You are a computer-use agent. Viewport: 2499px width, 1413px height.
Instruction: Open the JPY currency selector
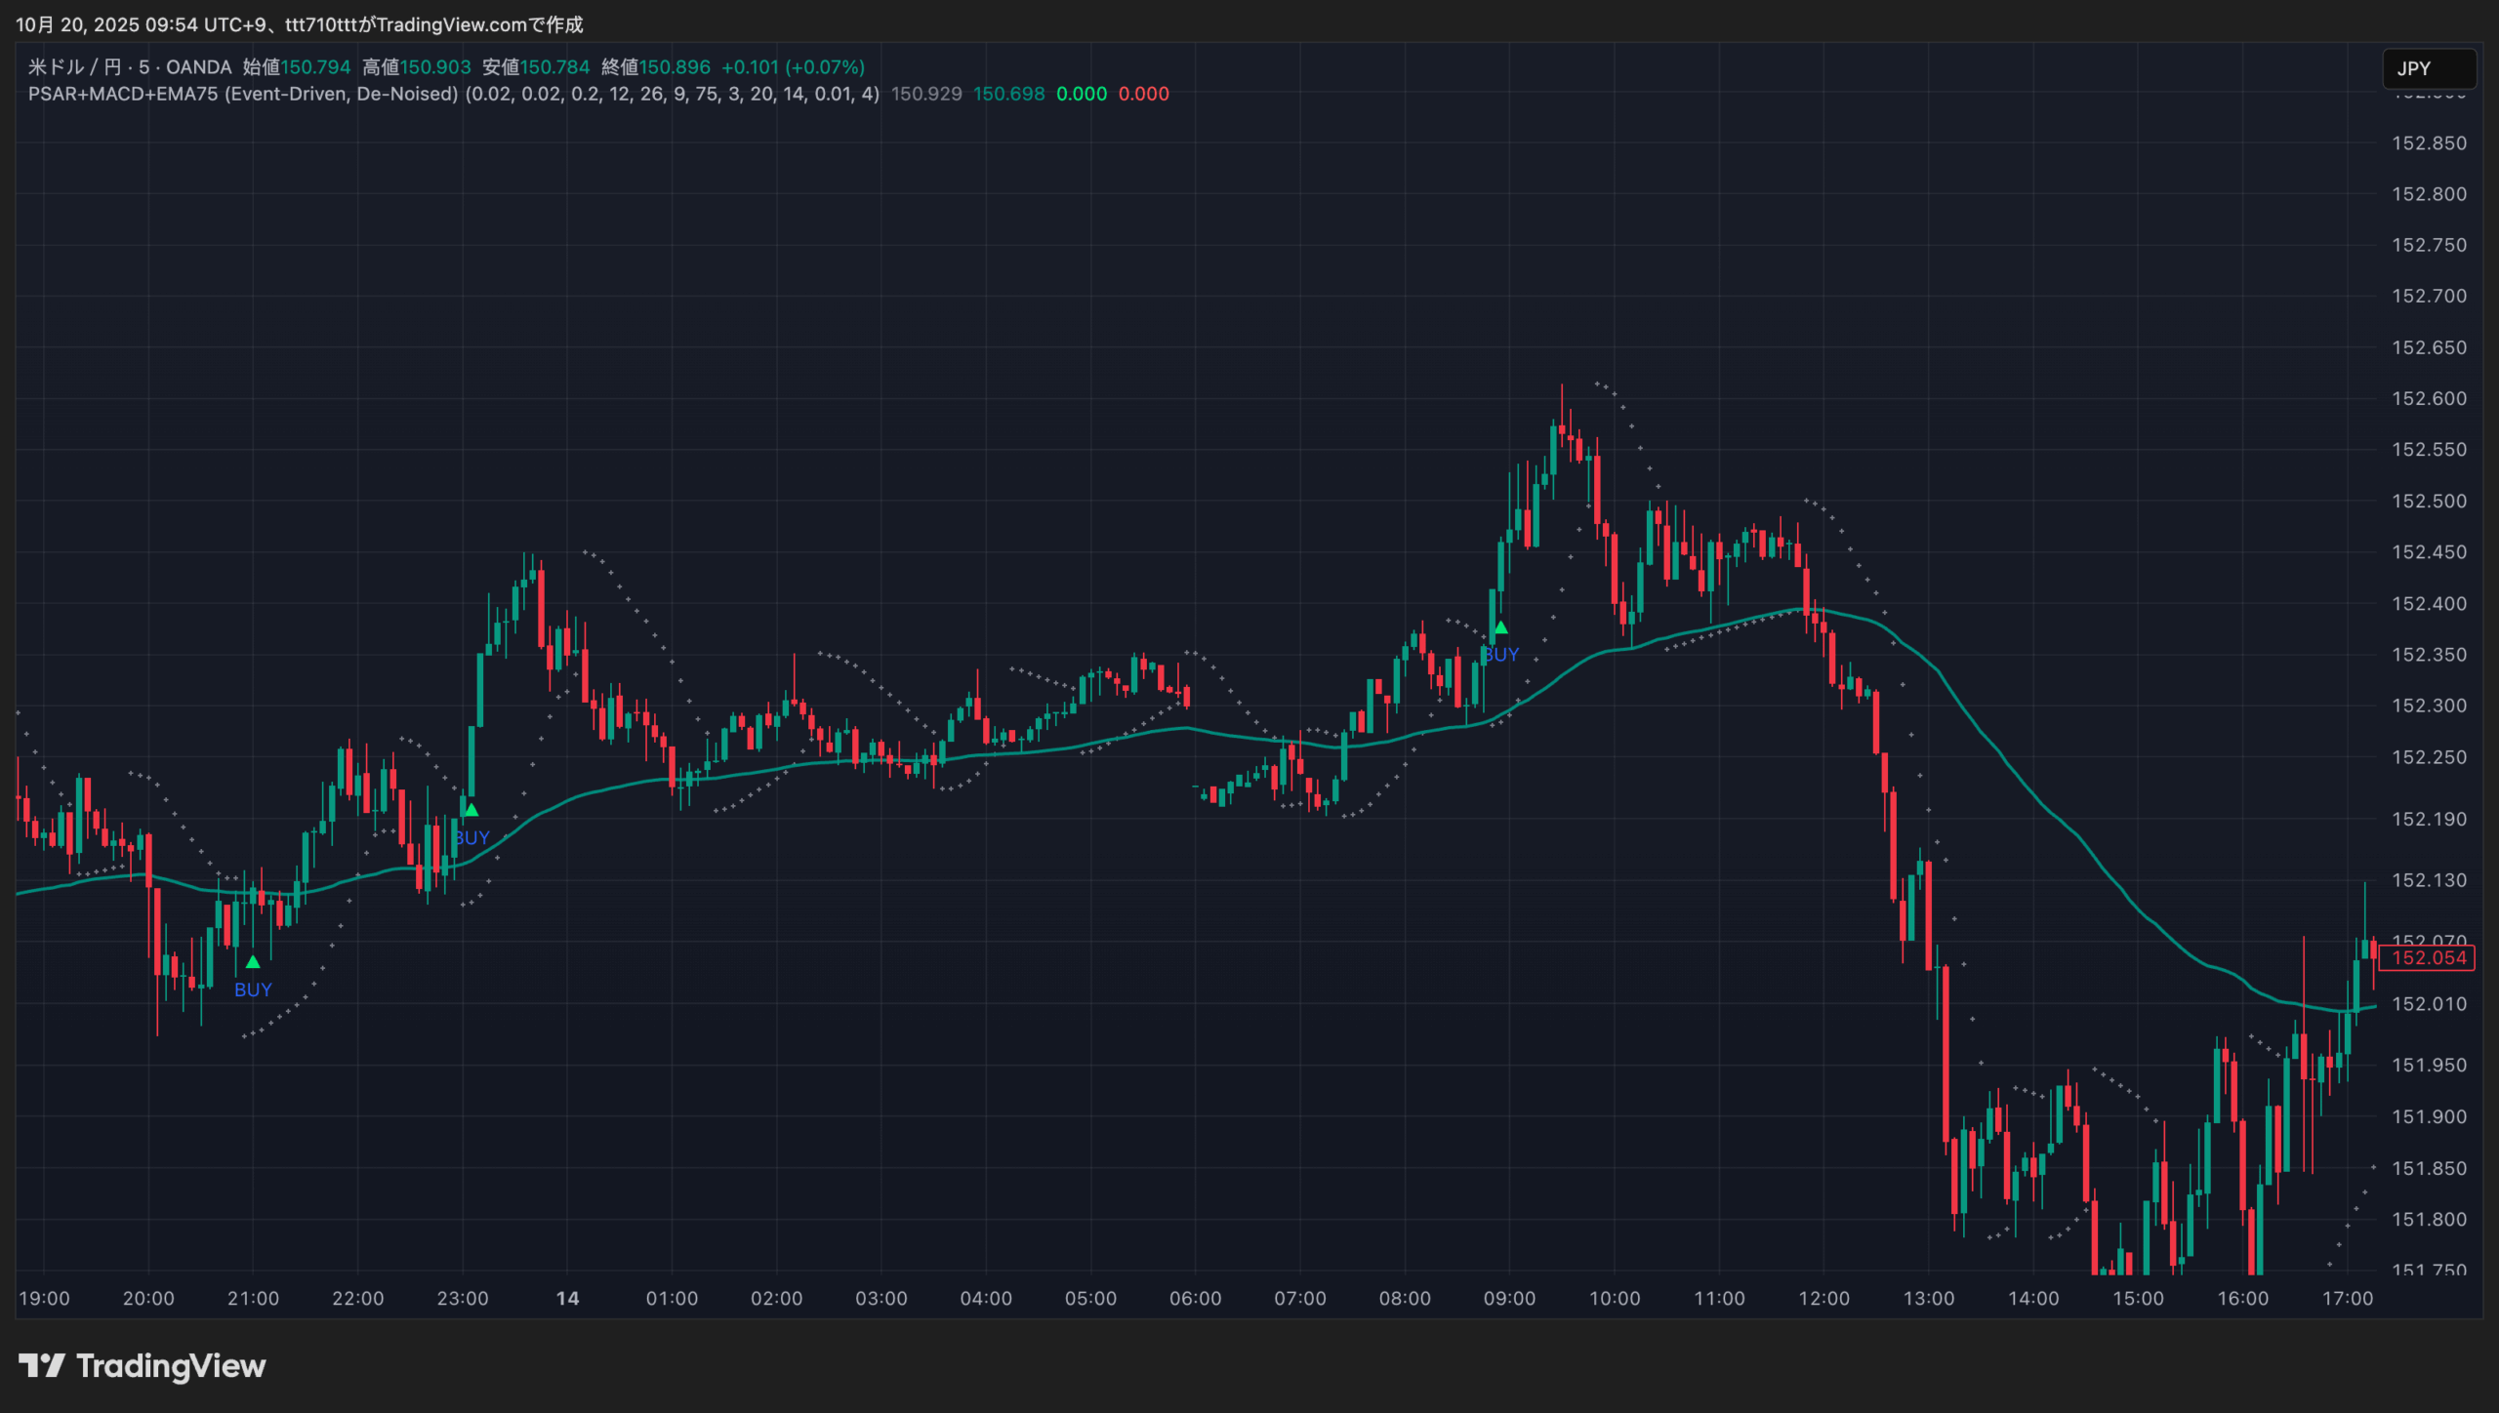tap(2428, 68)
